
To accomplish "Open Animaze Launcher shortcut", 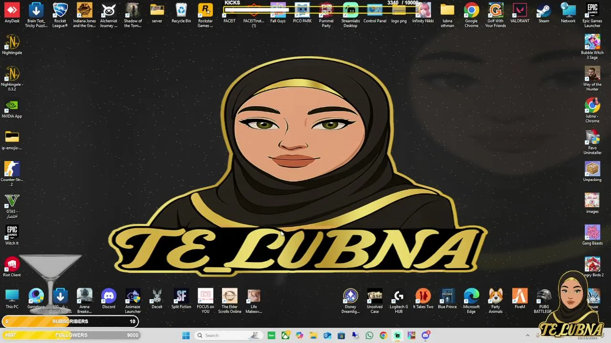I will [133, 301].
